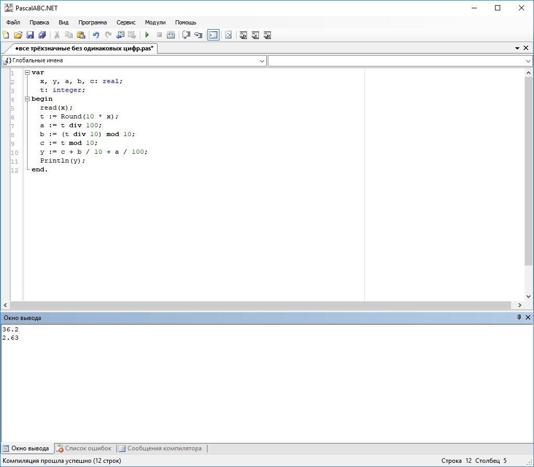Click the Save All icon
This screenshot has width=534, height=467.
tap(42, 35)
